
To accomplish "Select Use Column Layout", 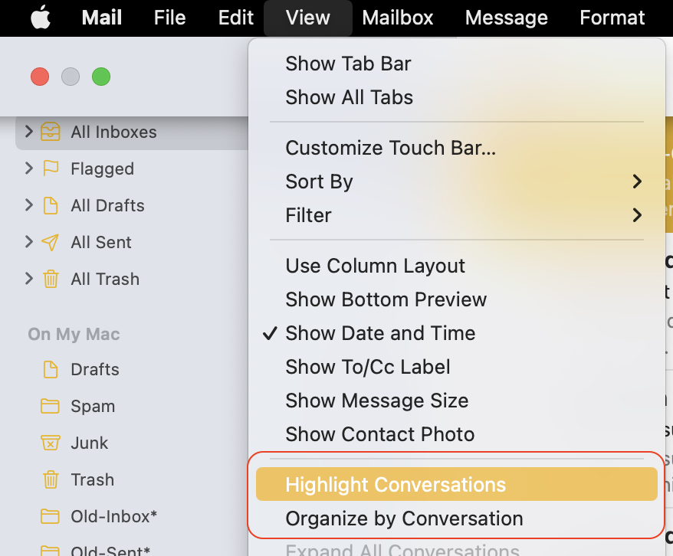I will coord(376,266).
